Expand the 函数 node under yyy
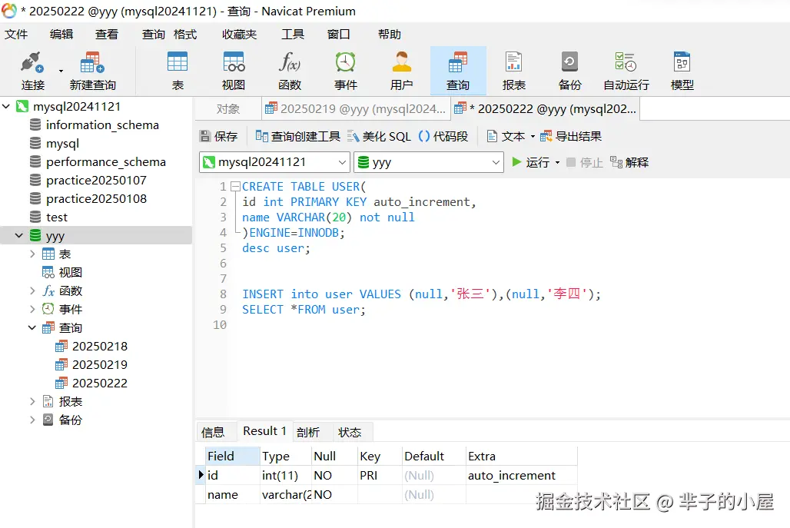Screen dimensions: 790x528 [x=32, y=291]
